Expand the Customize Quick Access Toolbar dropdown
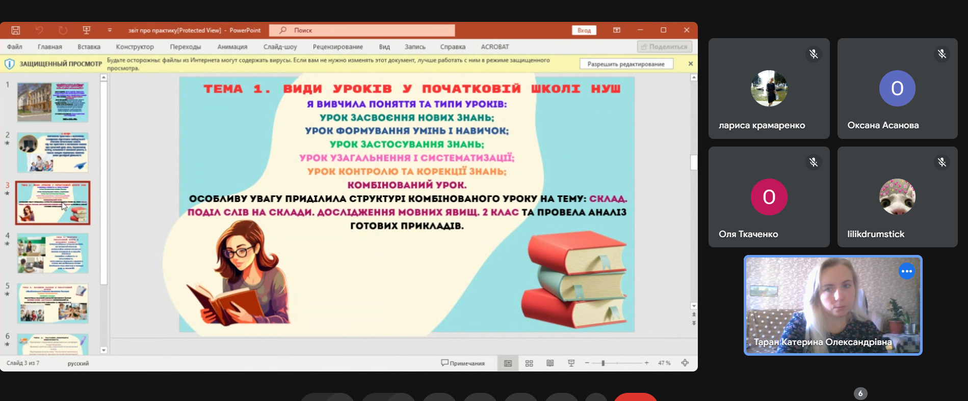 [110, 30]
